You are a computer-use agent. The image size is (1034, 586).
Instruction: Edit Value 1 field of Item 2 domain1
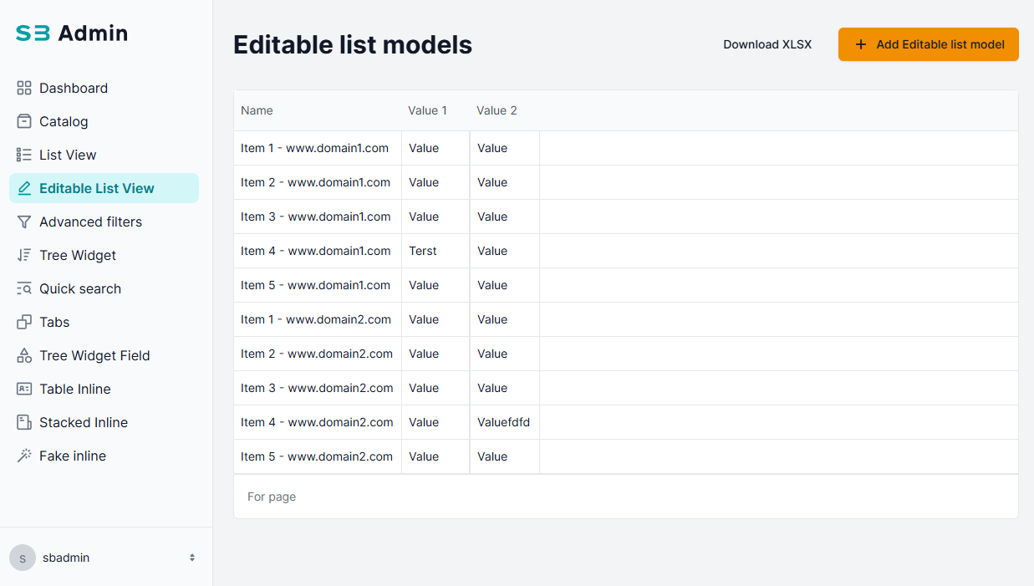(x=436, y=182)
